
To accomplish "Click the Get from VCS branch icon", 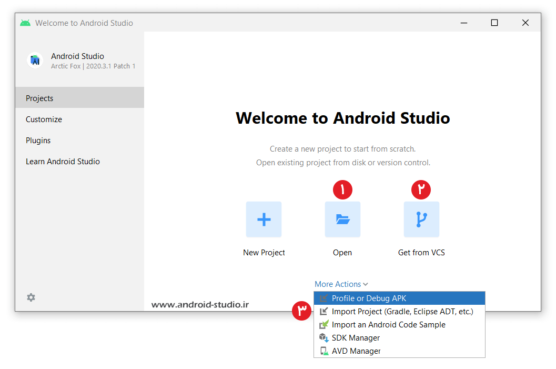I will [x=421, y=220].
